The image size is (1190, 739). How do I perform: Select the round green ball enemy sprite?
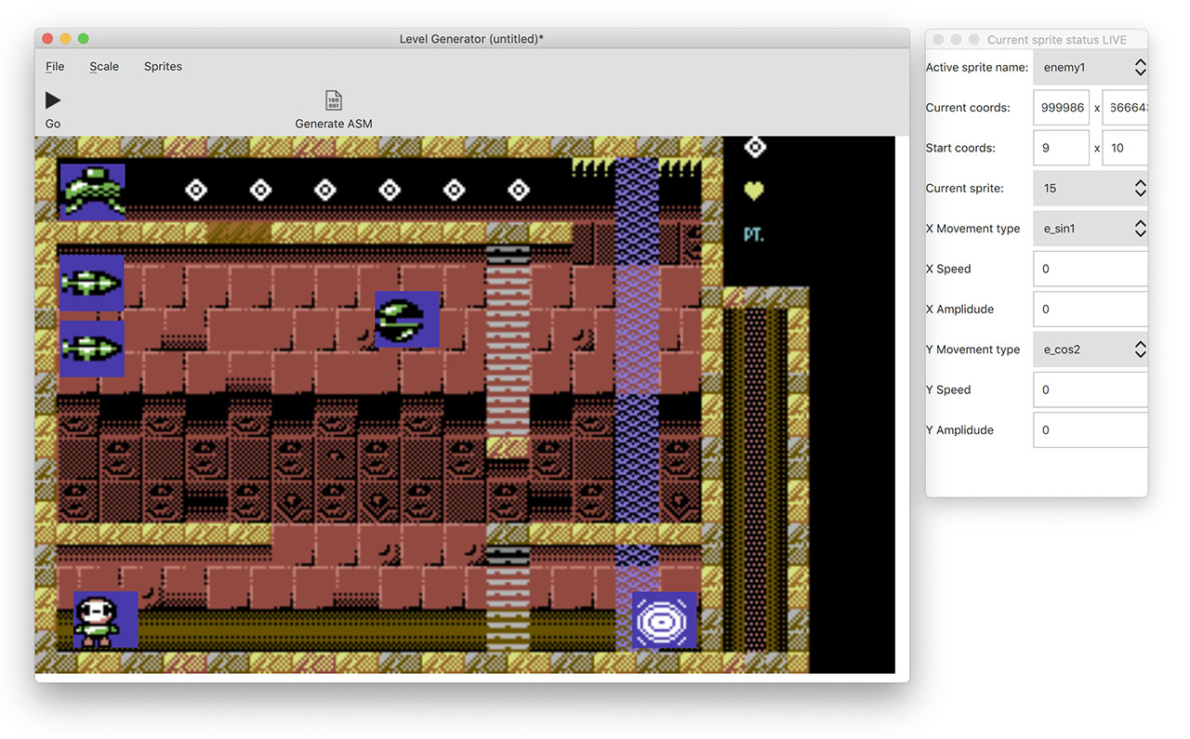pyautogui.click(x=406, y=320)
